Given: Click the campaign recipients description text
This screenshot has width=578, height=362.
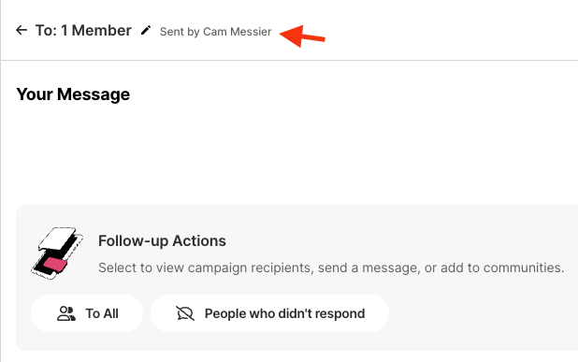Looking at the screenshot, I should [x=331, y=268].
